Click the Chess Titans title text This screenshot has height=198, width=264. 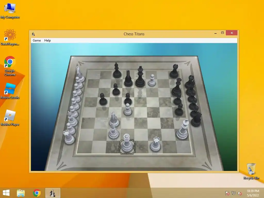pyautogui.click(x=134, y=34)
